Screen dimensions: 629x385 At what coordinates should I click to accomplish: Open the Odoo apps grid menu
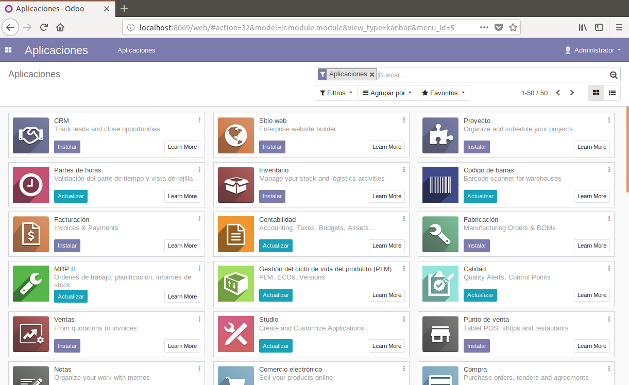pos(7,50)
